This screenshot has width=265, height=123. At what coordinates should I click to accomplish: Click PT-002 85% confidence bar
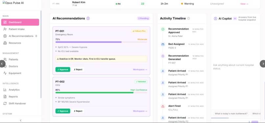[x=101, y=93]
